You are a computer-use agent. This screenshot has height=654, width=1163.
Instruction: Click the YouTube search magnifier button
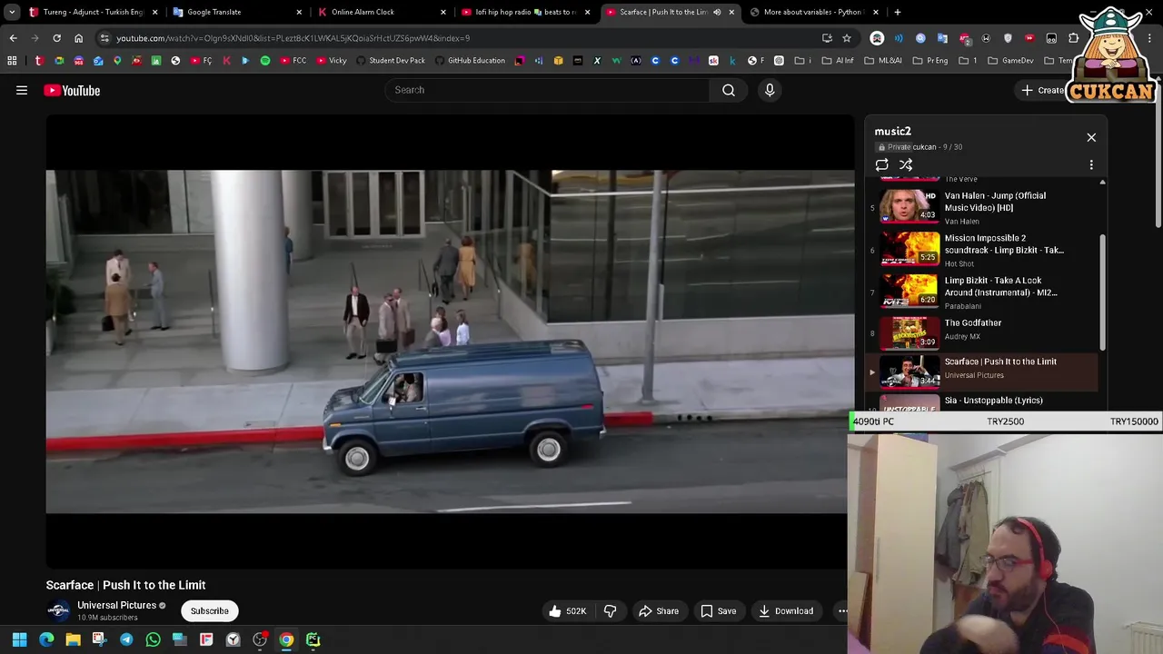click(x=729, y=90)
